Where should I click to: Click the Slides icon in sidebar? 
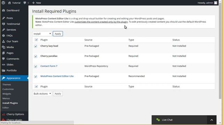tap(3, 65)
